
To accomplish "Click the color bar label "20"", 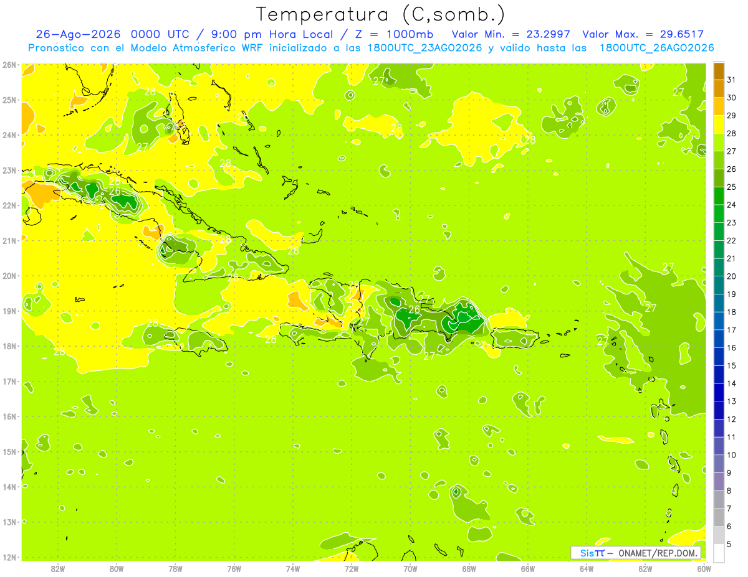I will (x=731, y=276).
